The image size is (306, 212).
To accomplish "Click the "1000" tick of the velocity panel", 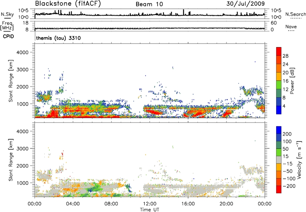I will click(x=23, y=183).
